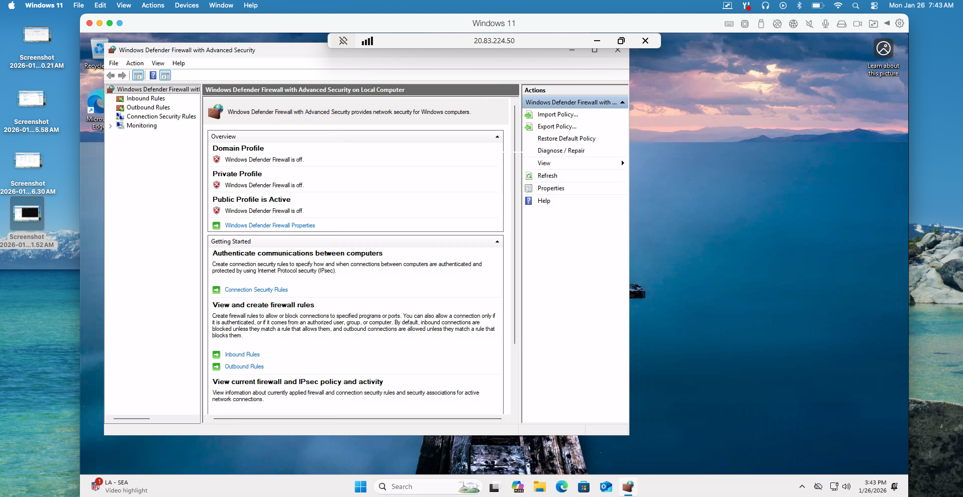This screenshot has height=497, width=963.
Task: Click the blue Help icon in the toolbar
Action: click(x=153, y=76)
